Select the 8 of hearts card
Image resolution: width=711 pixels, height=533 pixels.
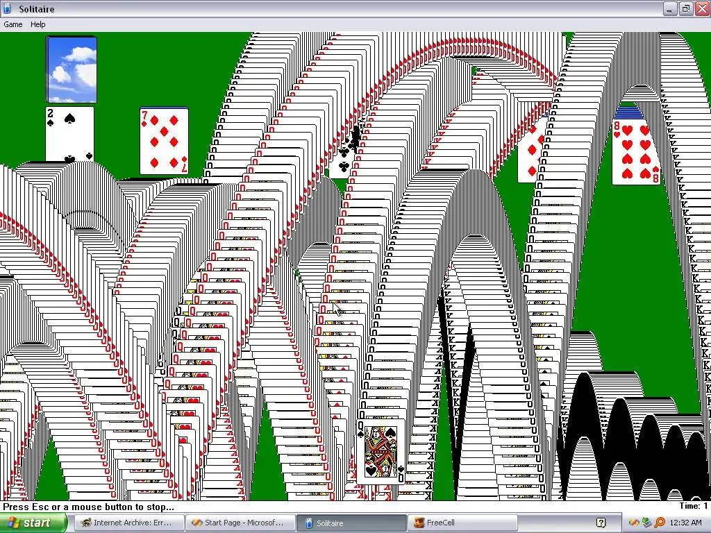636,152
